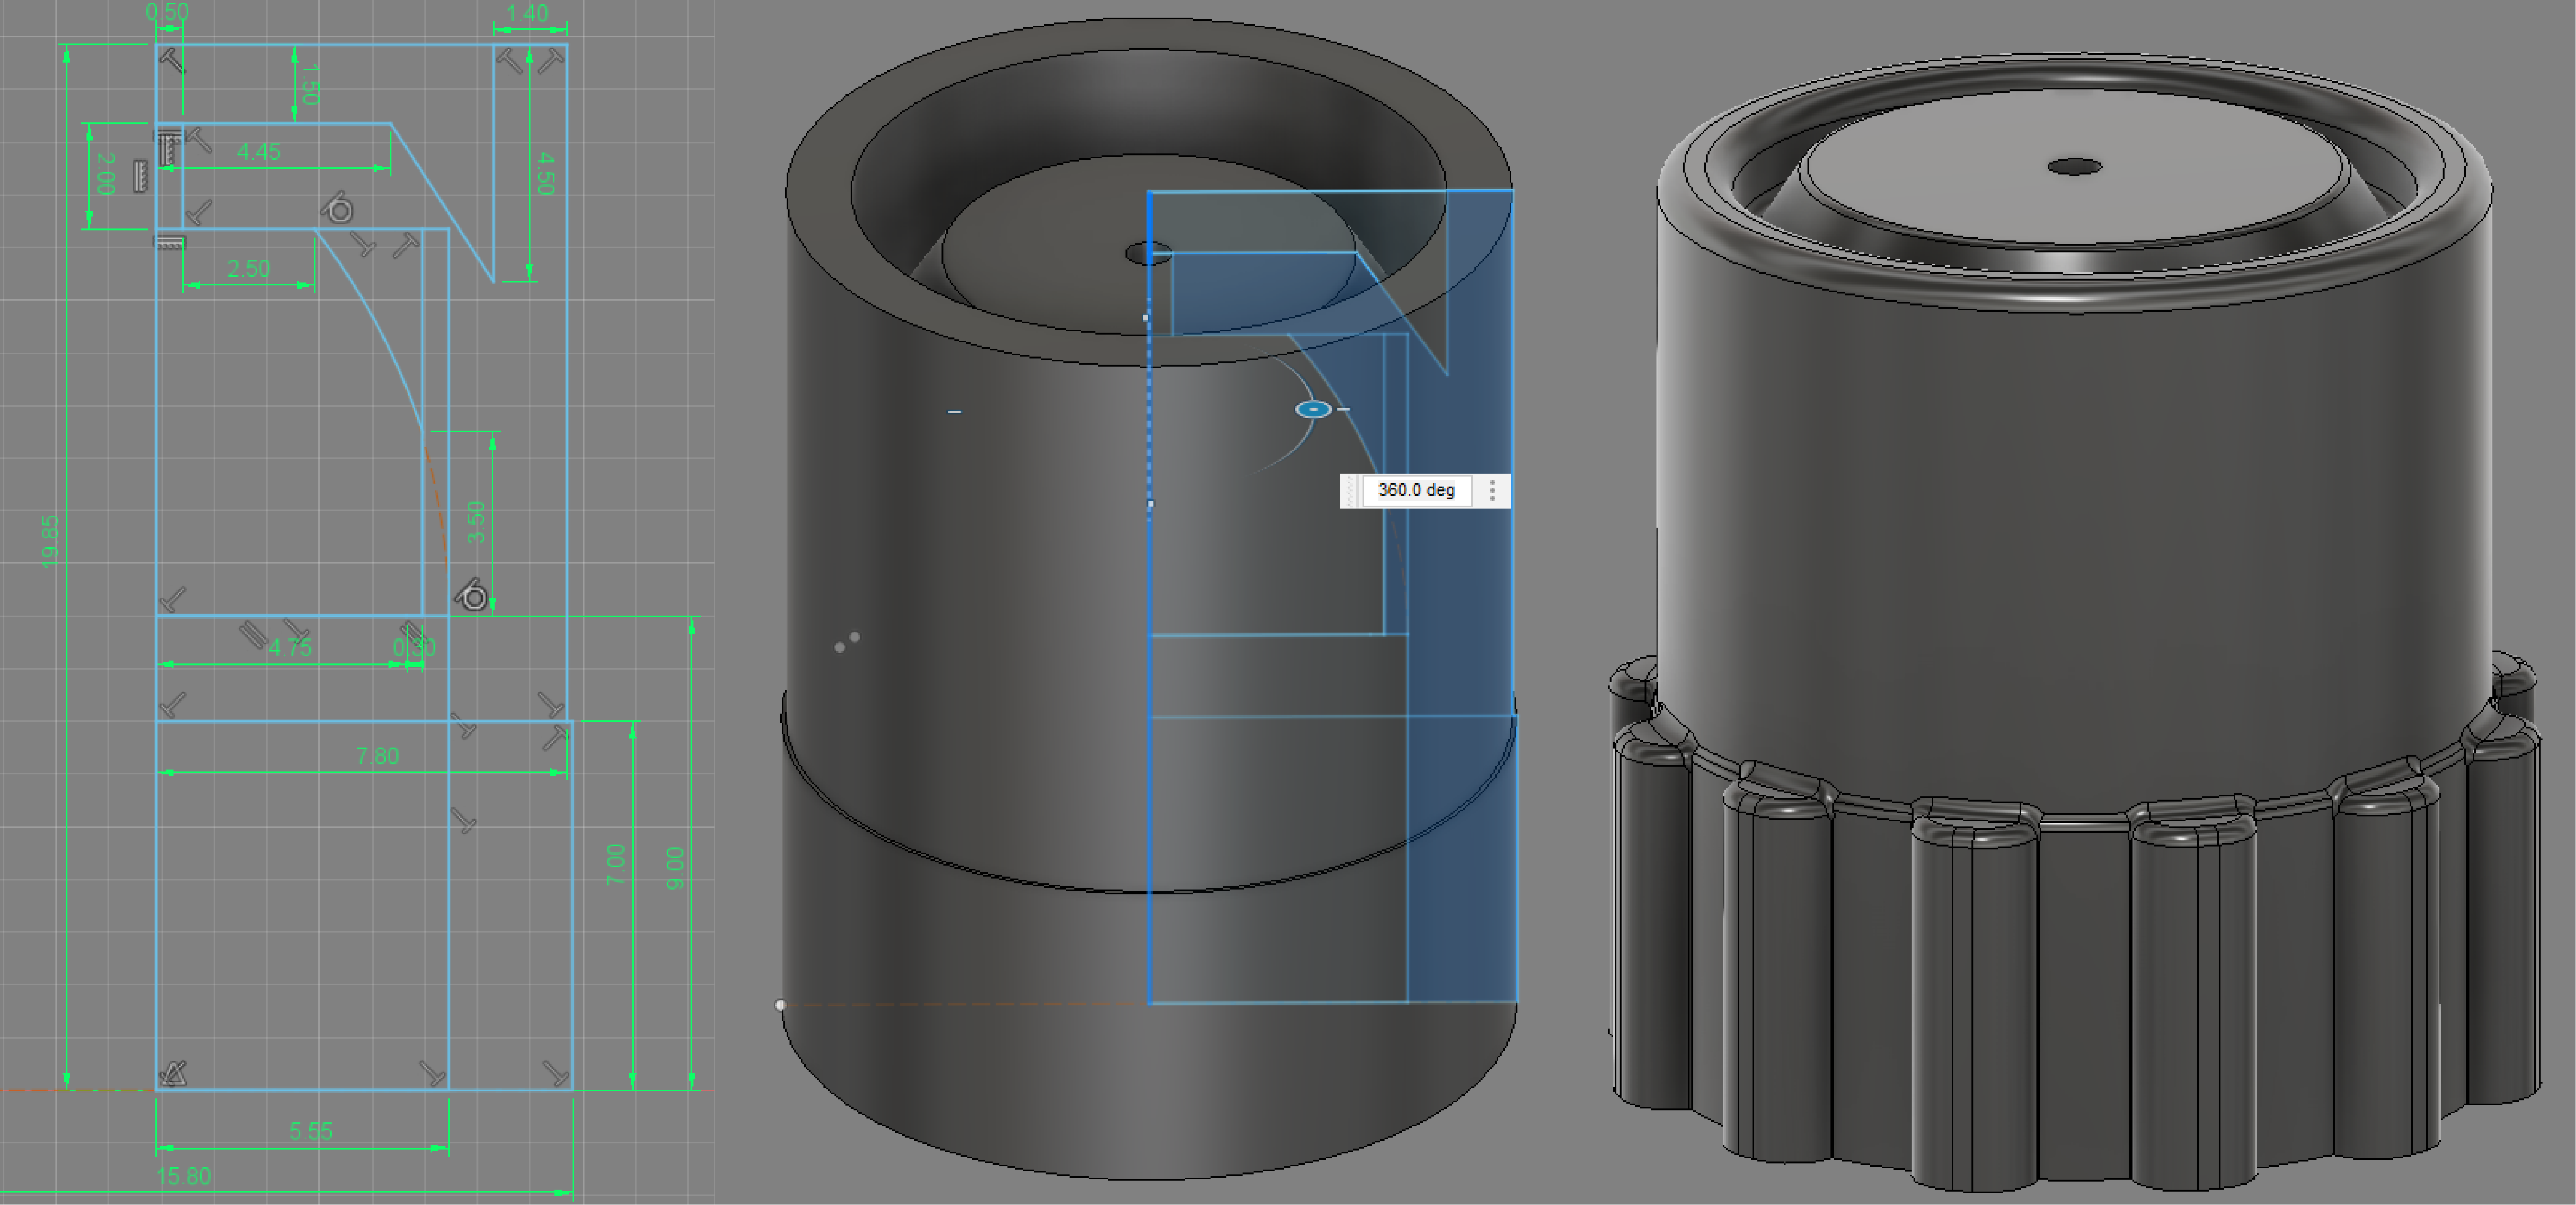The height and width of the screenshot is (1205, 2576).
Task: Select the 5.55 width dimension text
Action: pyautogui.click(x=311, y=1131)
